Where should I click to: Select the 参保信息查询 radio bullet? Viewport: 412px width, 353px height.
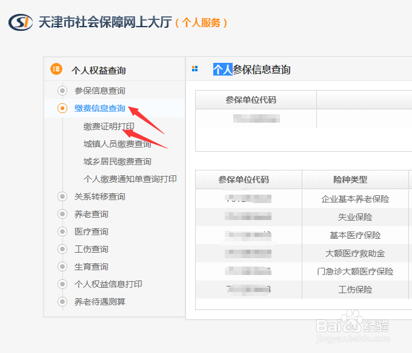click(62, 91)
